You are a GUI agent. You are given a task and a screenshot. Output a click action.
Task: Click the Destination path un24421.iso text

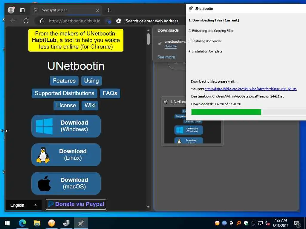tap(238, 96)
